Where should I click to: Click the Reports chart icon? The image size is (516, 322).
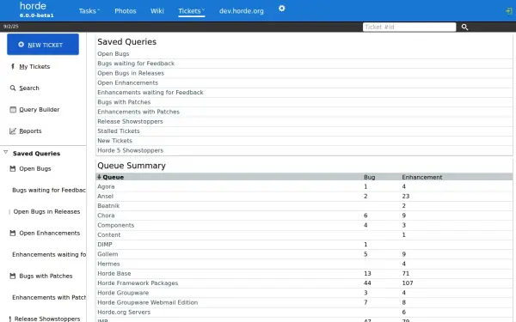(13, 131)
